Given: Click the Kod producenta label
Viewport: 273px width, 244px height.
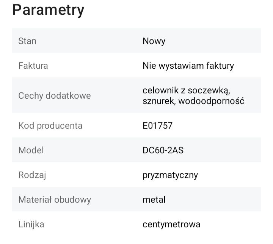Looking at the screenshot, I should coord(50,125).
